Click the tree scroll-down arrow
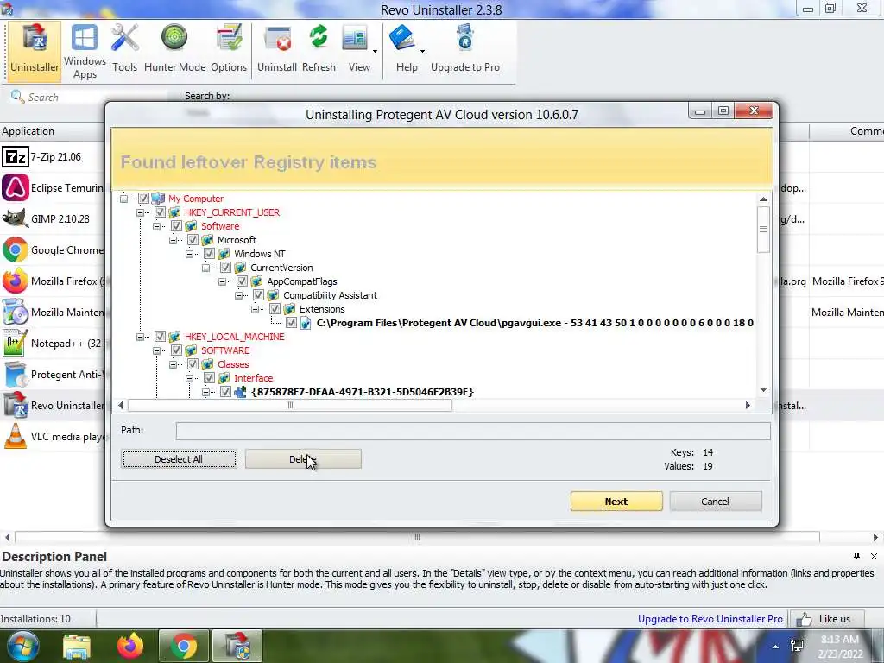This screenshot has width=884, height=663. [763, 389]
